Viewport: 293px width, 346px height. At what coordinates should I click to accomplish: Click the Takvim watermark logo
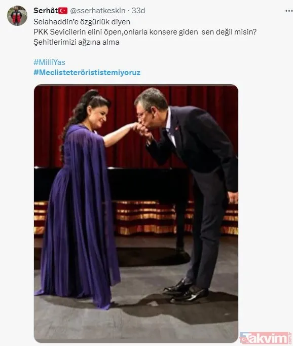click(x=266, y=338)
